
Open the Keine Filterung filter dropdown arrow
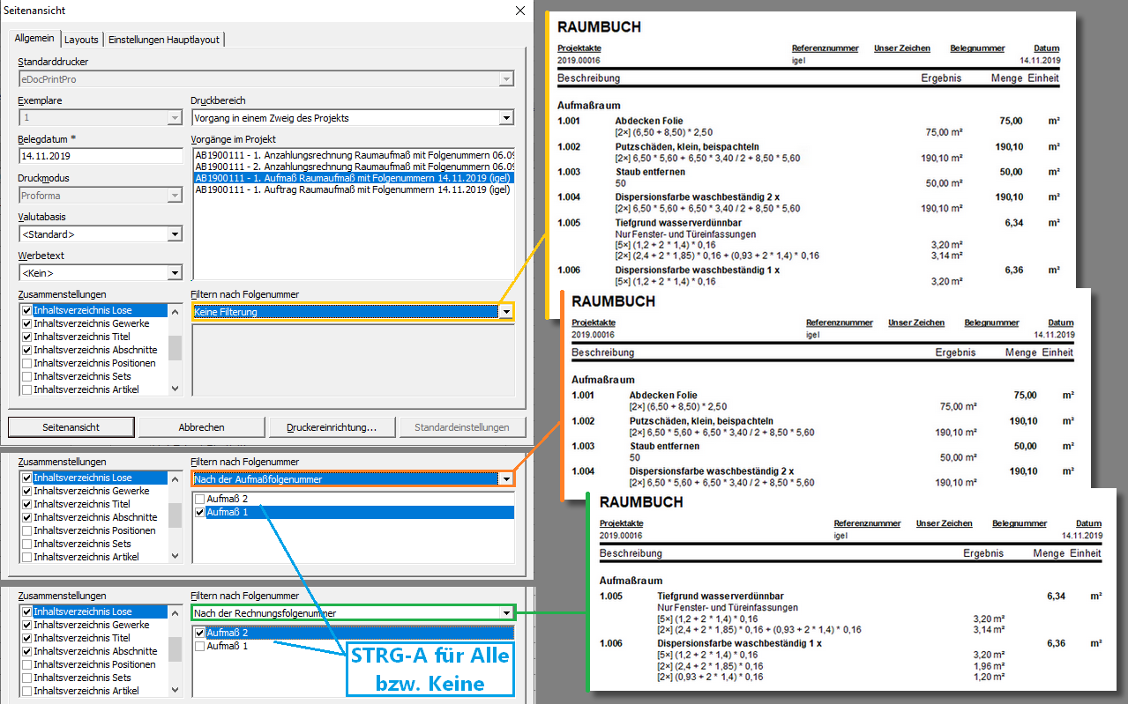(505, 312)
